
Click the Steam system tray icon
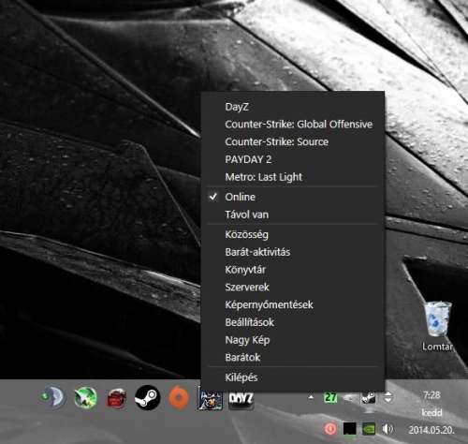tap(368, 398)
